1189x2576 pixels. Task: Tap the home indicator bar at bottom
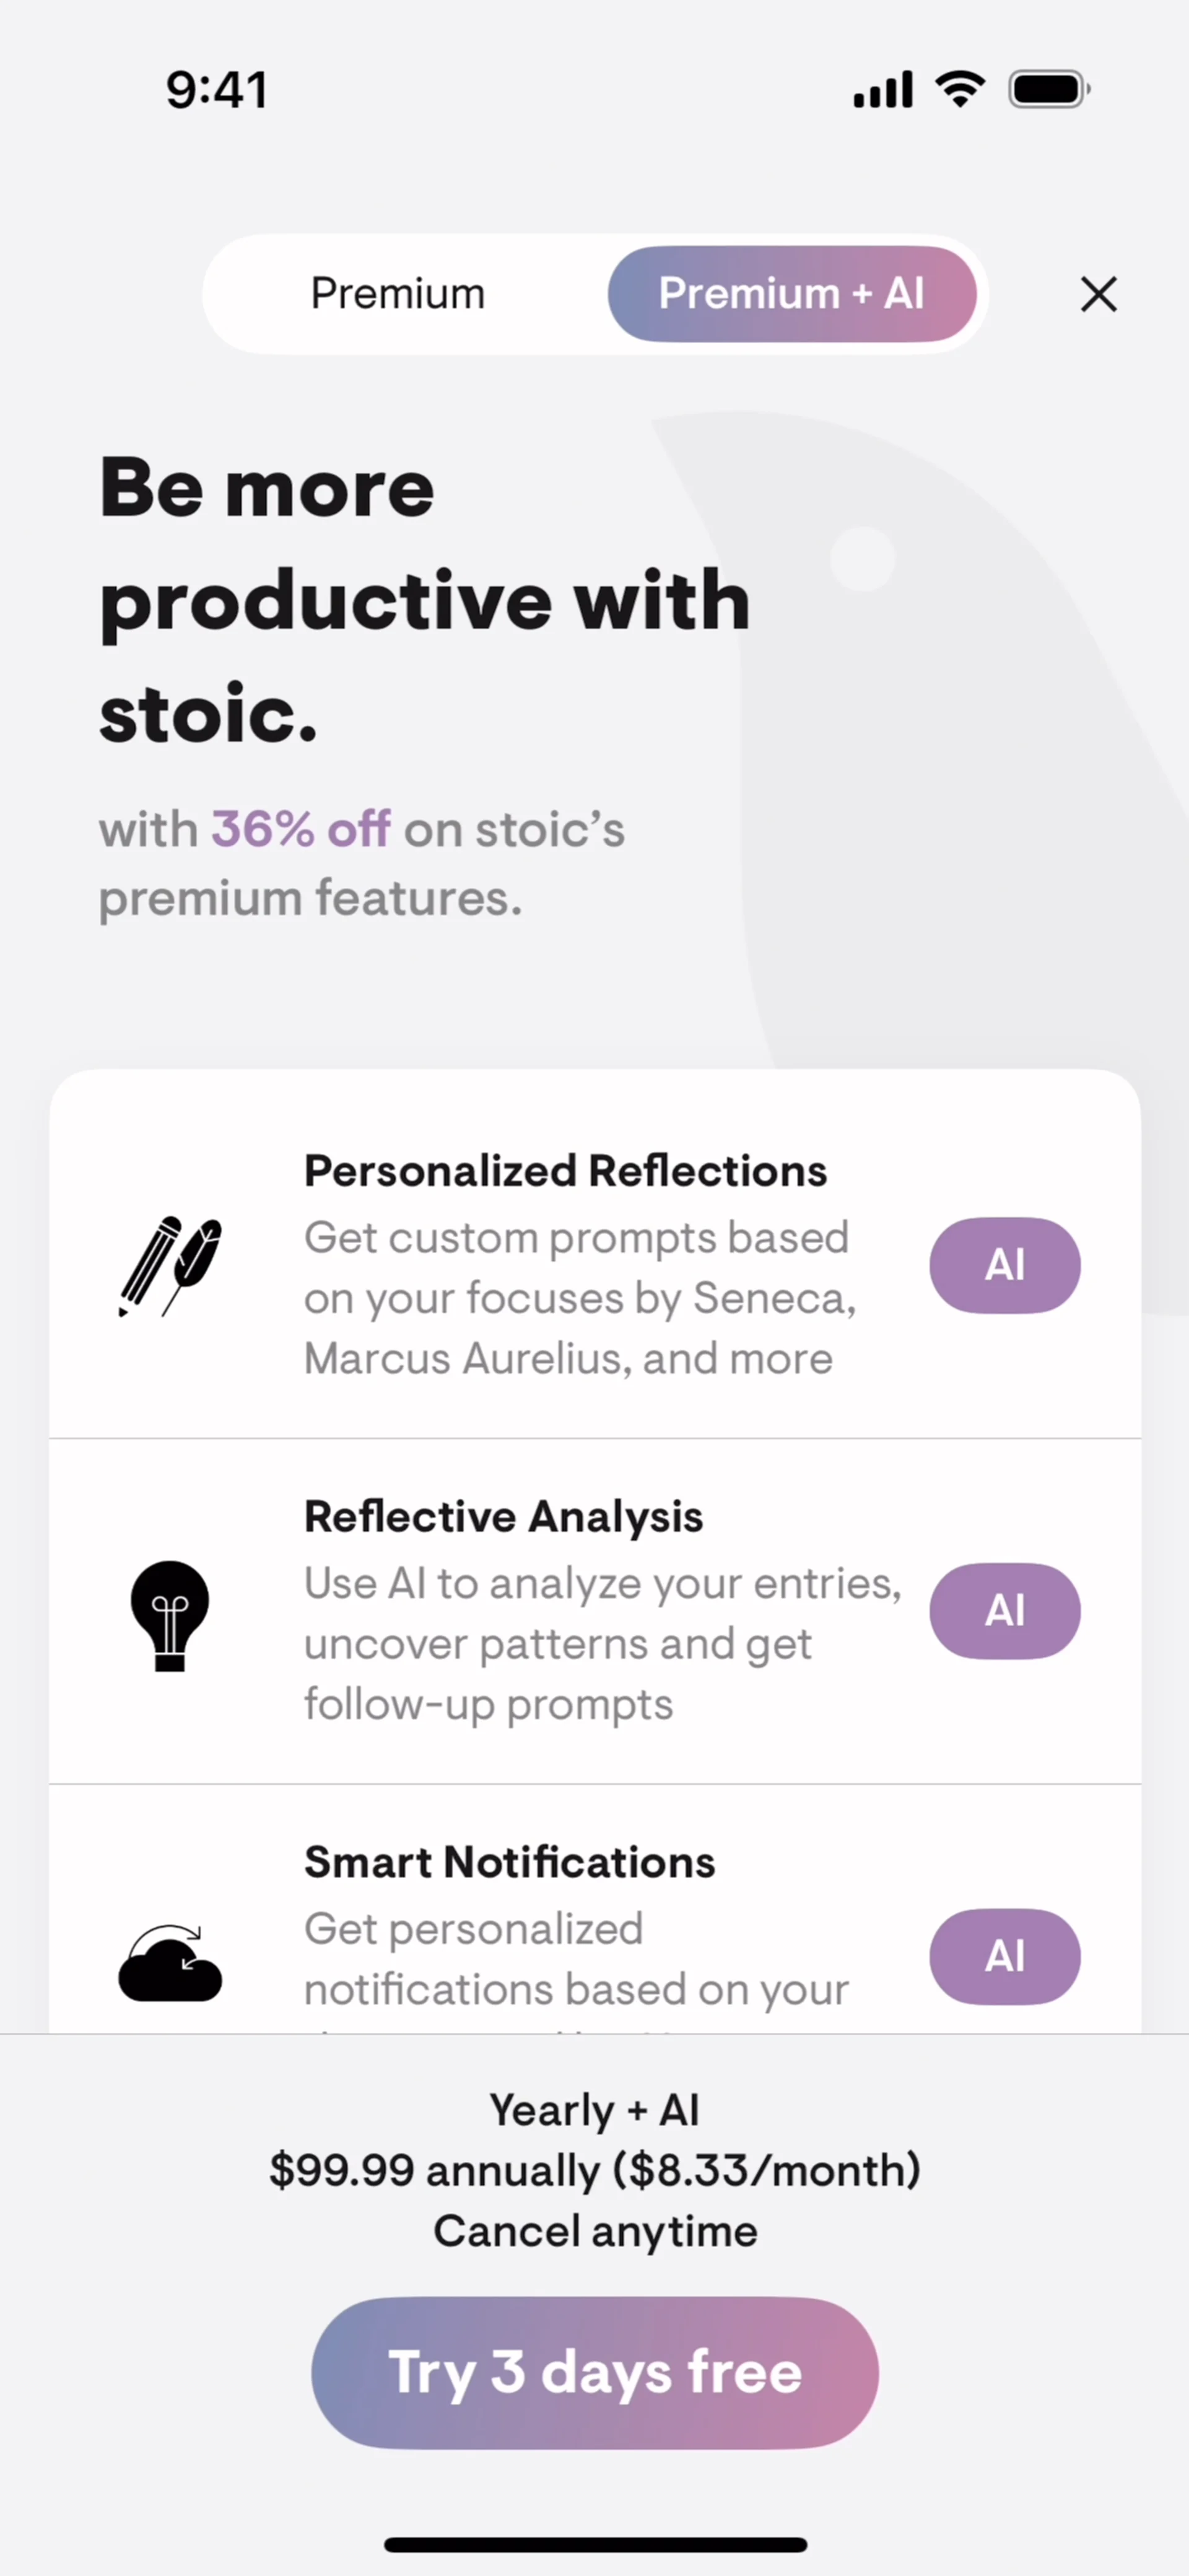(595, 2544)
